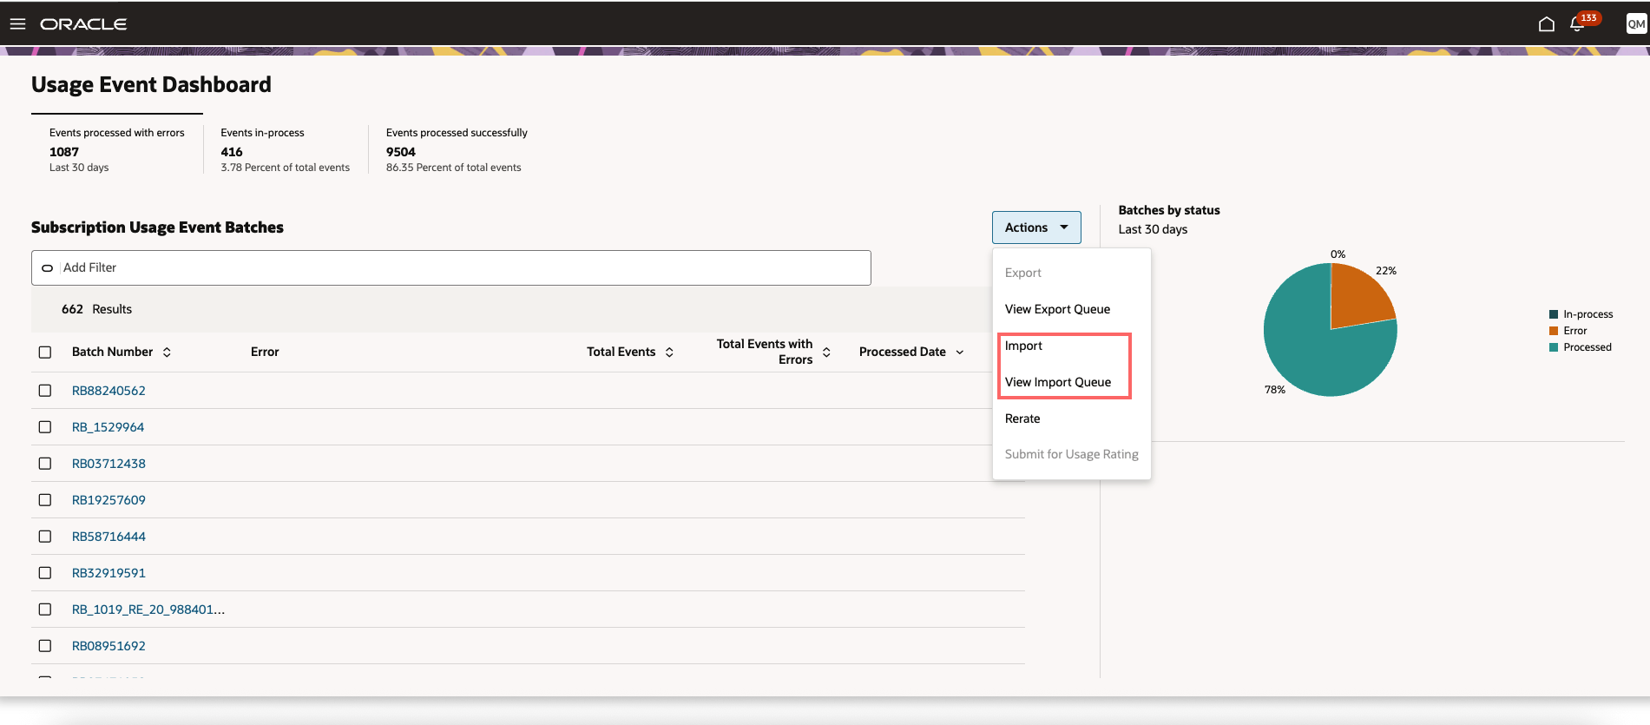Select the Events processed with errors tile
Screen dimensions: 1650x725
click(117, 149)
